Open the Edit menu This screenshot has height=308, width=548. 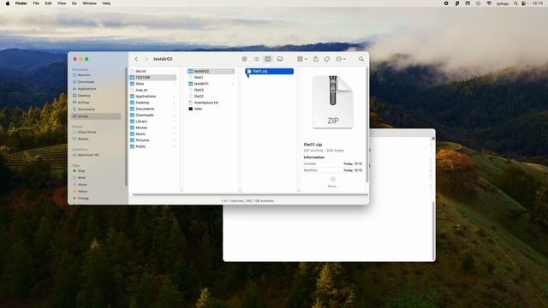coord(49,3)
